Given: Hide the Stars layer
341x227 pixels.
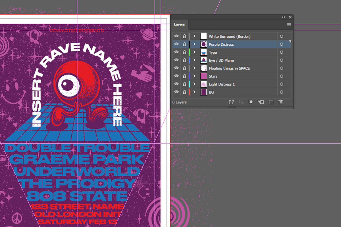Looking at the screenshot, I should point(176,76).
